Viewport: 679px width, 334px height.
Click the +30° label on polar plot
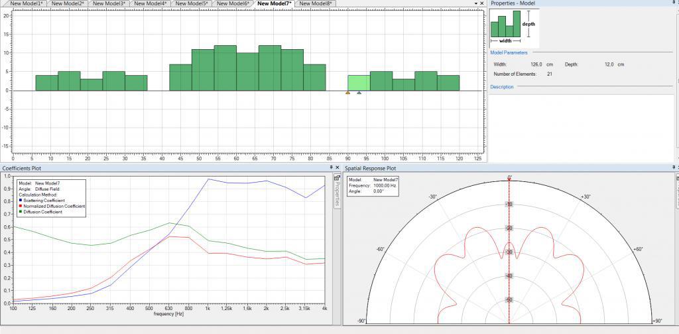[x=587, y=197]
